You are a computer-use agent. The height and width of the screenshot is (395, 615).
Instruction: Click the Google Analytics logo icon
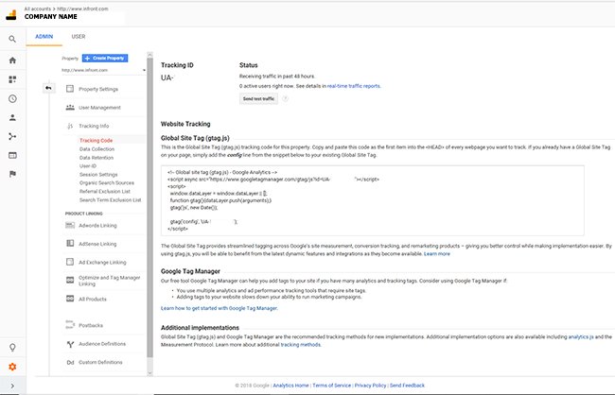[x=11, y=15]
